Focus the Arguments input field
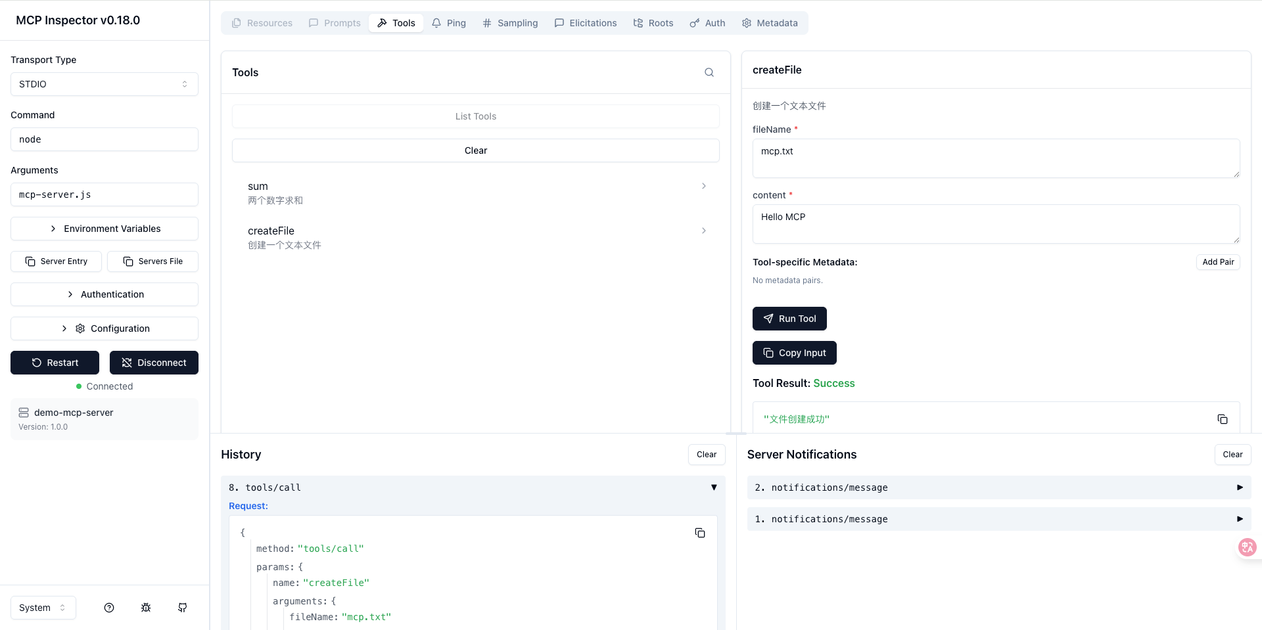The height and width of the screenshot is (630, 1262). click(x=105, y=194)
